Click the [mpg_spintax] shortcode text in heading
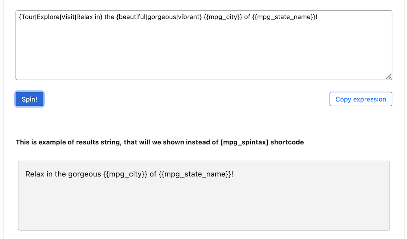The height and width of the screenshot is (239, 407). point(244,142)
